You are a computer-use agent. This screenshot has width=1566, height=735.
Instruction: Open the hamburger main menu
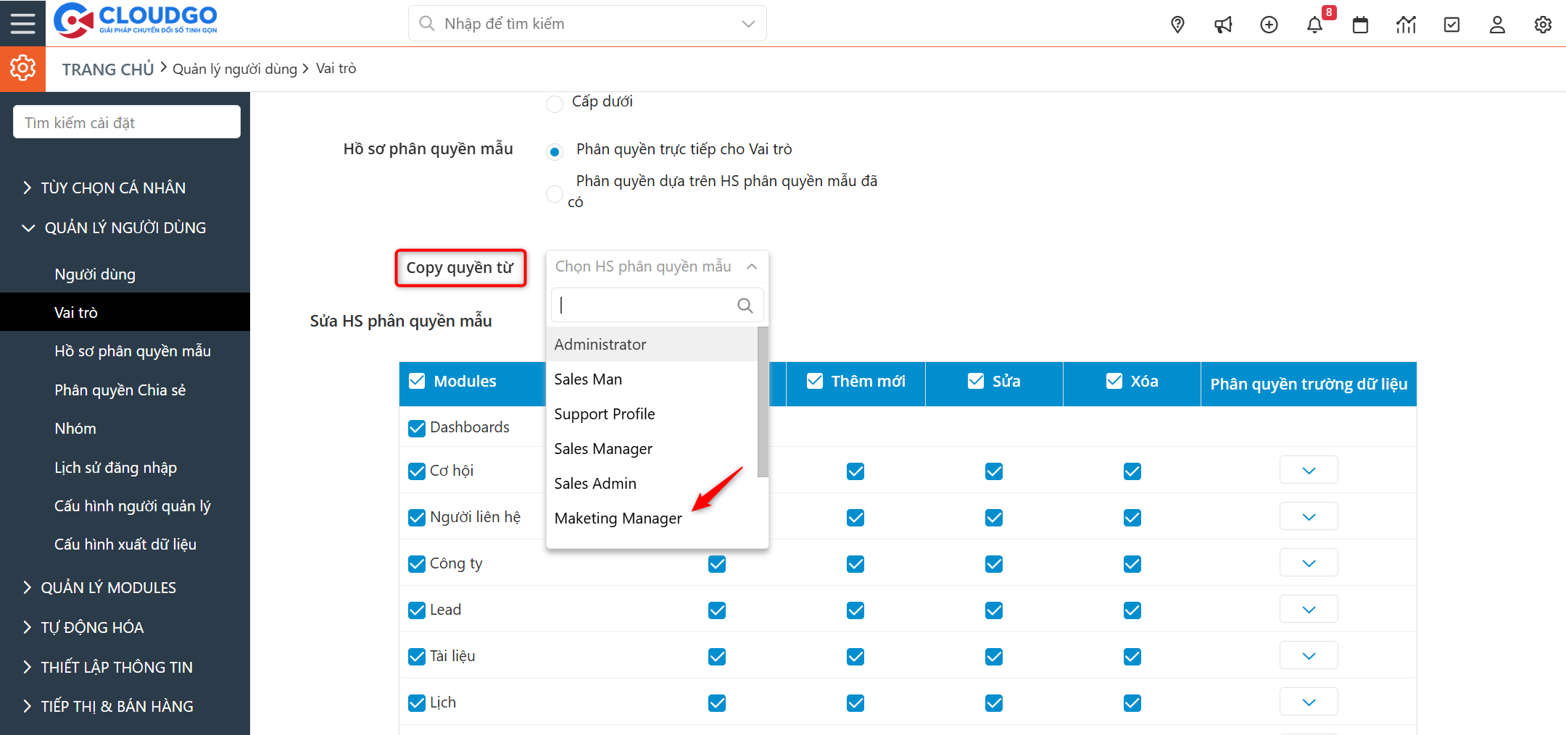point(22,23)
